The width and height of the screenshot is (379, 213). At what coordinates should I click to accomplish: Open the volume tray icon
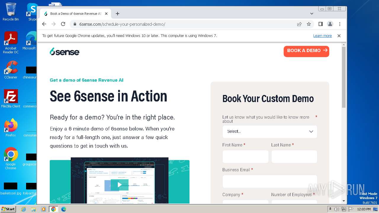click(x=337, y=209)
